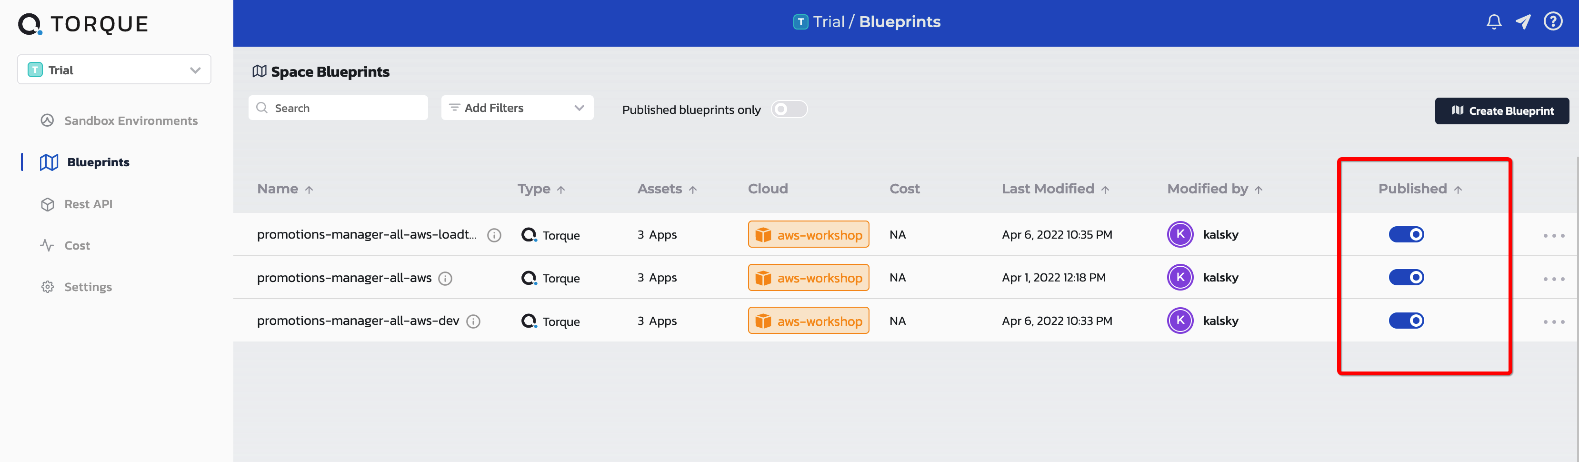Click kalsky avatar in the Apr 6 10:33 PM row
1579x462 pixels.
pos(1180,321)
